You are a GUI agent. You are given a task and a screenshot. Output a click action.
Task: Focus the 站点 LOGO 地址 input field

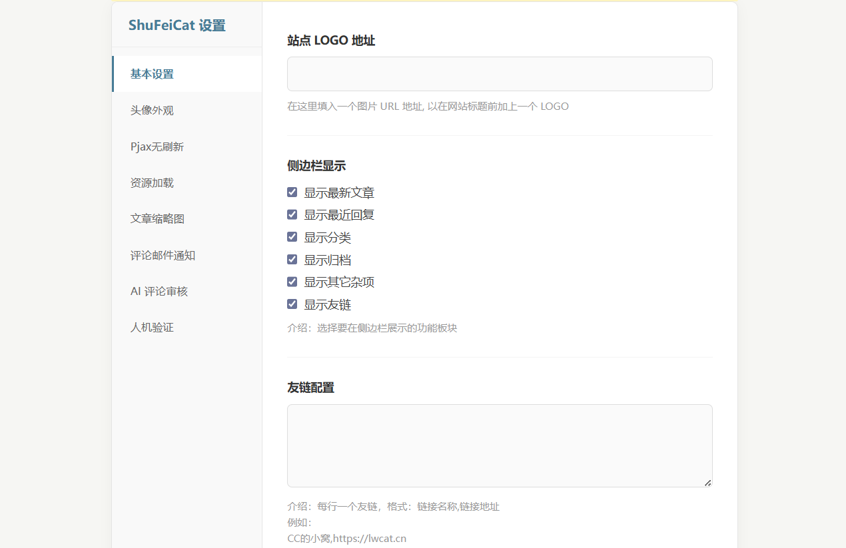[x=500, y=74]
